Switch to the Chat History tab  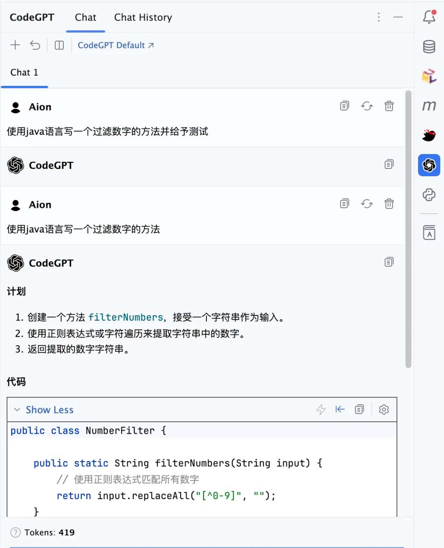[x=143, y=17]
